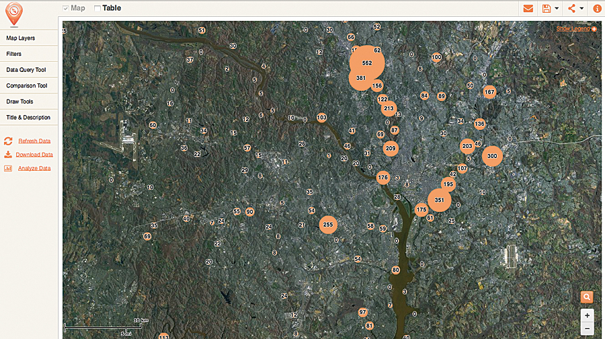Image resolution: width=605 pixels, height=339 pixels.
Task: Click the 209 cluster bubble
Action: pos(391,148)
